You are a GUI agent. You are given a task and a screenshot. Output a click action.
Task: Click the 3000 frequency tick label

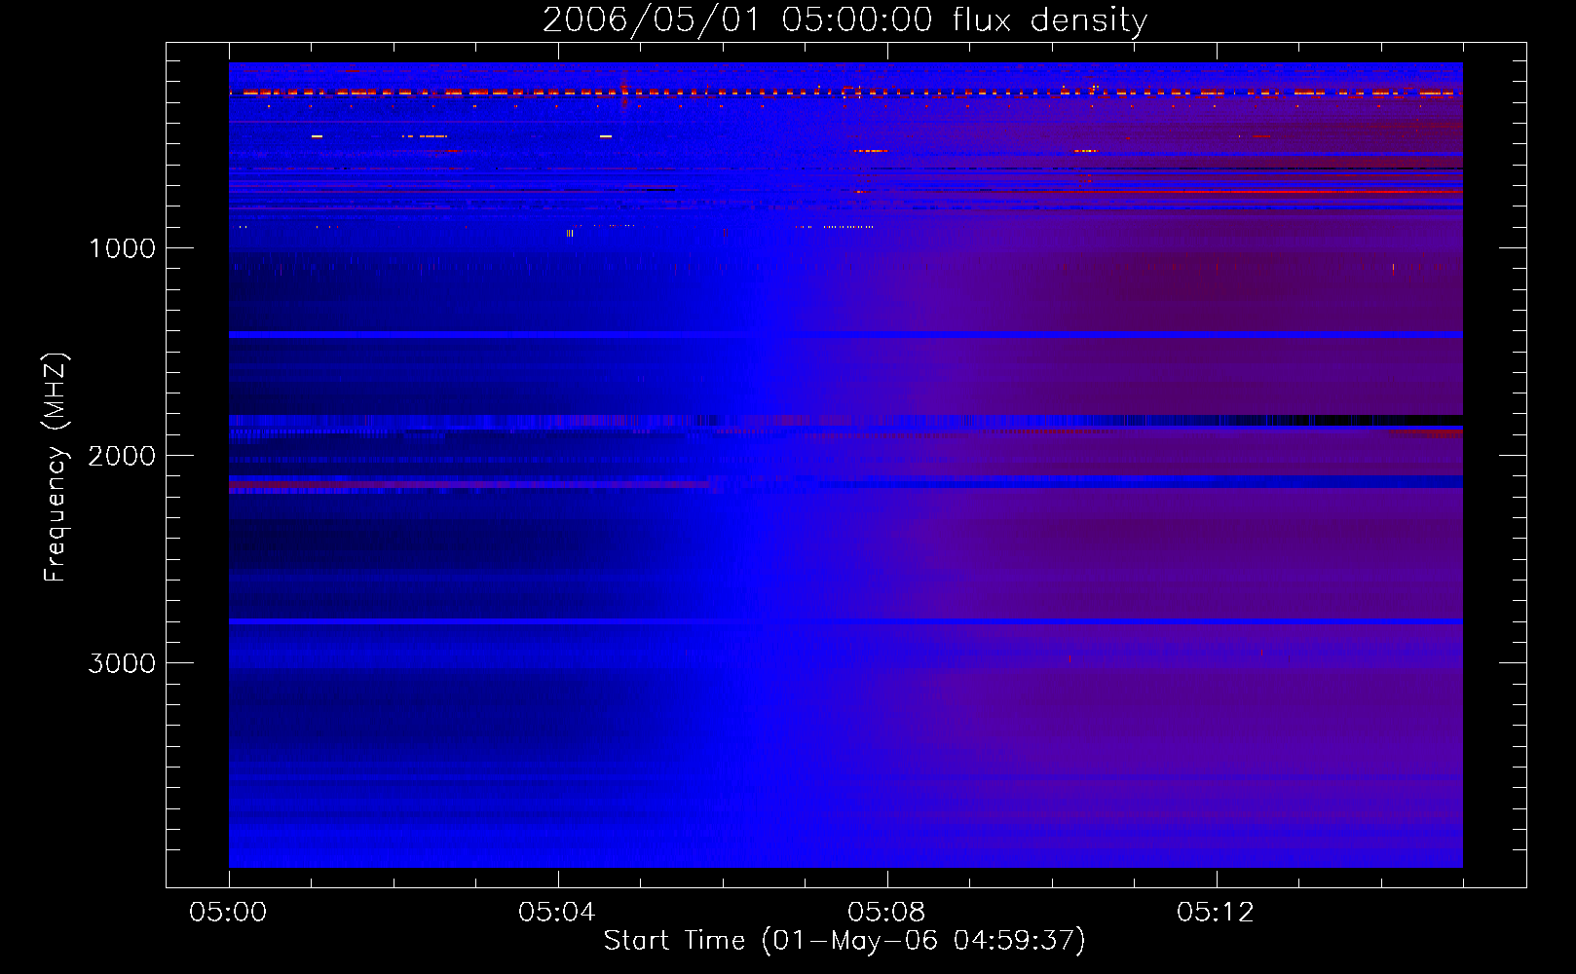pyautogui.click(x=122, y=662)
